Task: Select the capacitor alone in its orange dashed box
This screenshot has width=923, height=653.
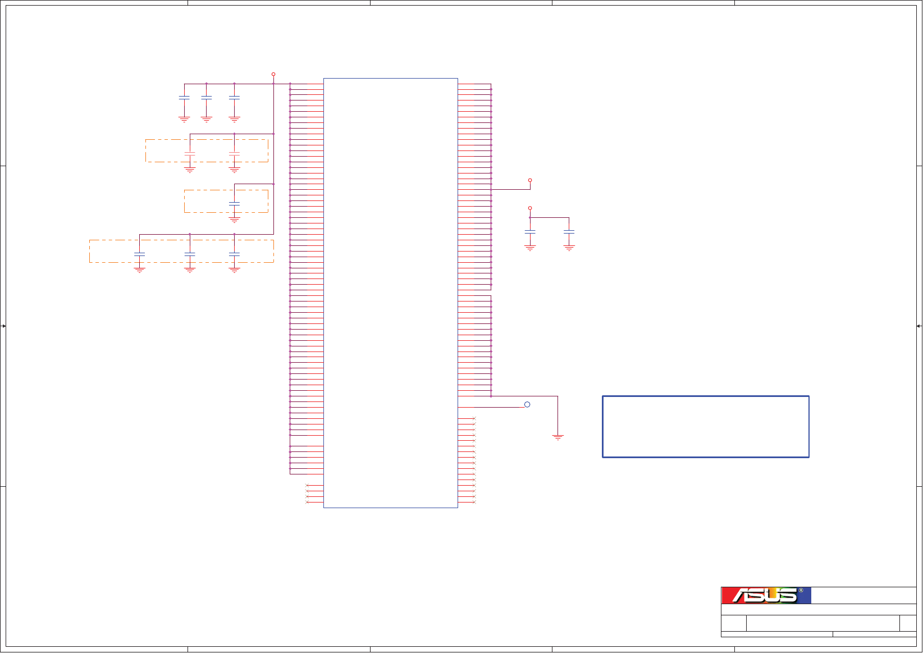Action: click(235, 203)
